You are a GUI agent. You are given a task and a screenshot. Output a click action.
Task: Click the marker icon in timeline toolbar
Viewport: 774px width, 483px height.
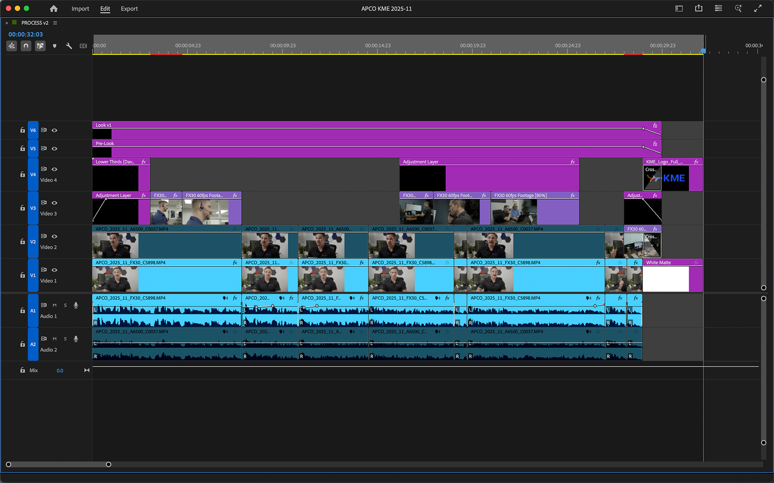[55, 46]
